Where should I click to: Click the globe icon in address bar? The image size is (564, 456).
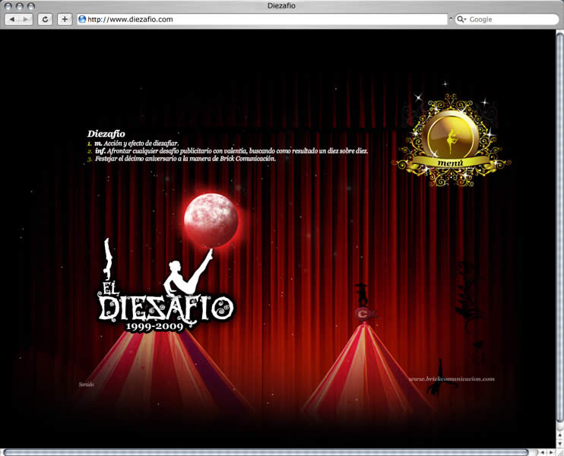82,20
